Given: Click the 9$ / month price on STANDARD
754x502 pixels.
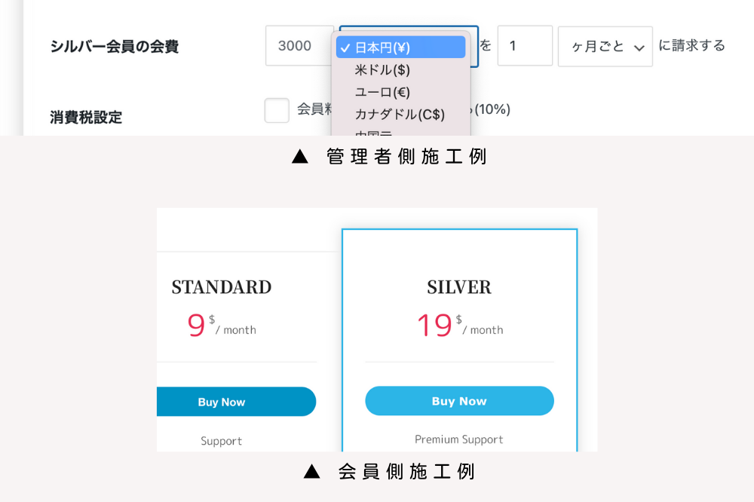Looking at the screenshot, I should [x=221, y=324].
